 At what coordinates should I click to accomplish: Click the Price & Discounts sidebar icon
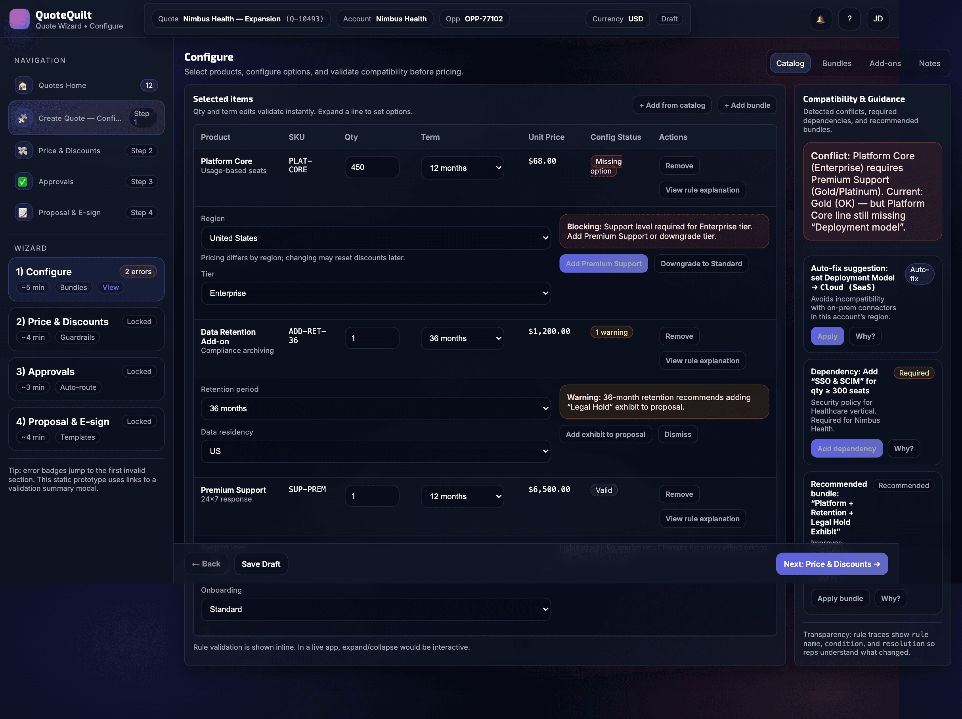(23, 151)
